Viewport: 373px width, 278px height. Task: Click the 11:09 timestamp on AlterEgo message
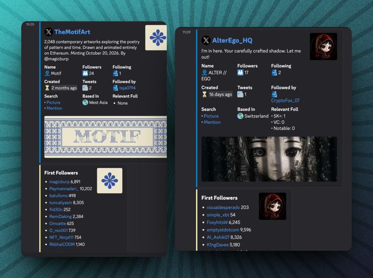(x=187, y=32)
